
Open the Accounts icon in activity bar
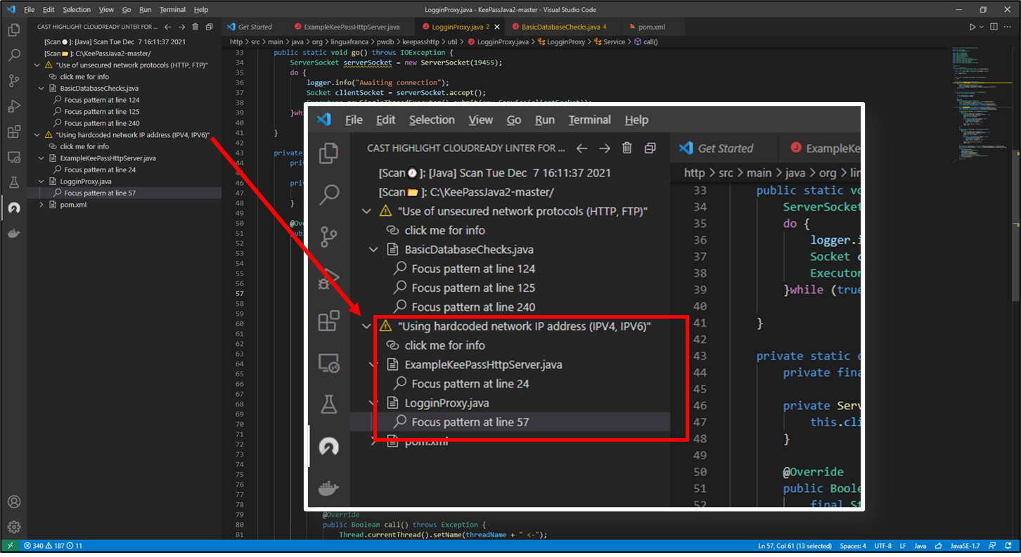click(x=13, y=502)
